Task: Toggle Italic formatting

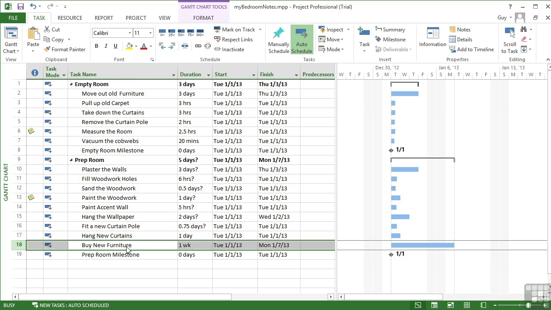Action: 106,46
